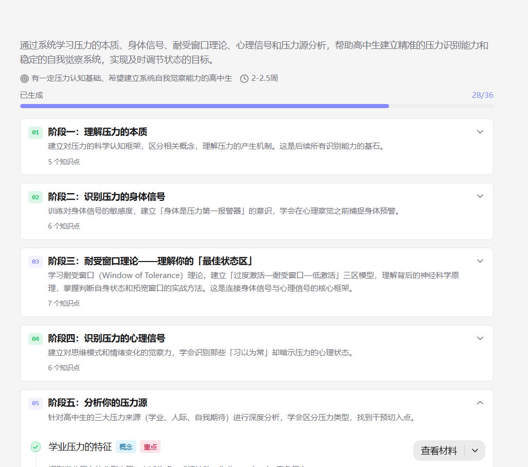This screenshot has width=528, height=467.
Task: Click the 02 badge of stage two
Action: click(36, 197)
